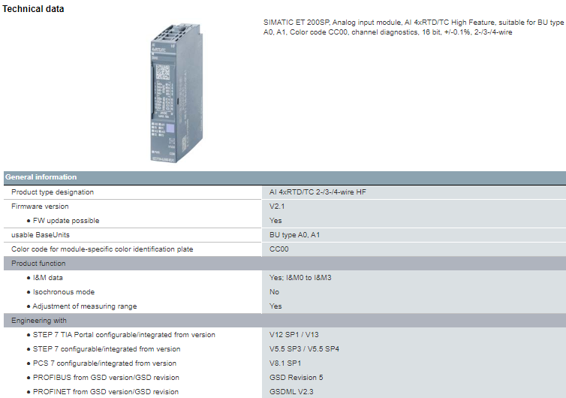Collapse the Product function subsection header
566x398 pixels.
[x=38, y=264]
